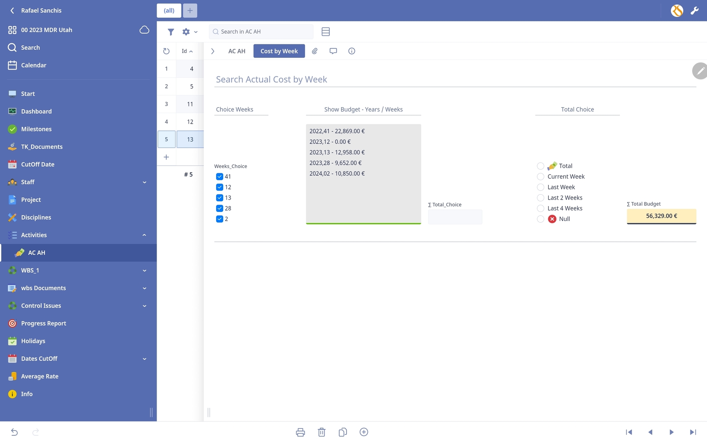Click the refresh records icon

tap(166, 51)
